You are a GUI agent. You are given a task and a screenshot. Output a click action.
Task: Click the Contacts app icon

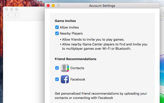pos(65,68)
